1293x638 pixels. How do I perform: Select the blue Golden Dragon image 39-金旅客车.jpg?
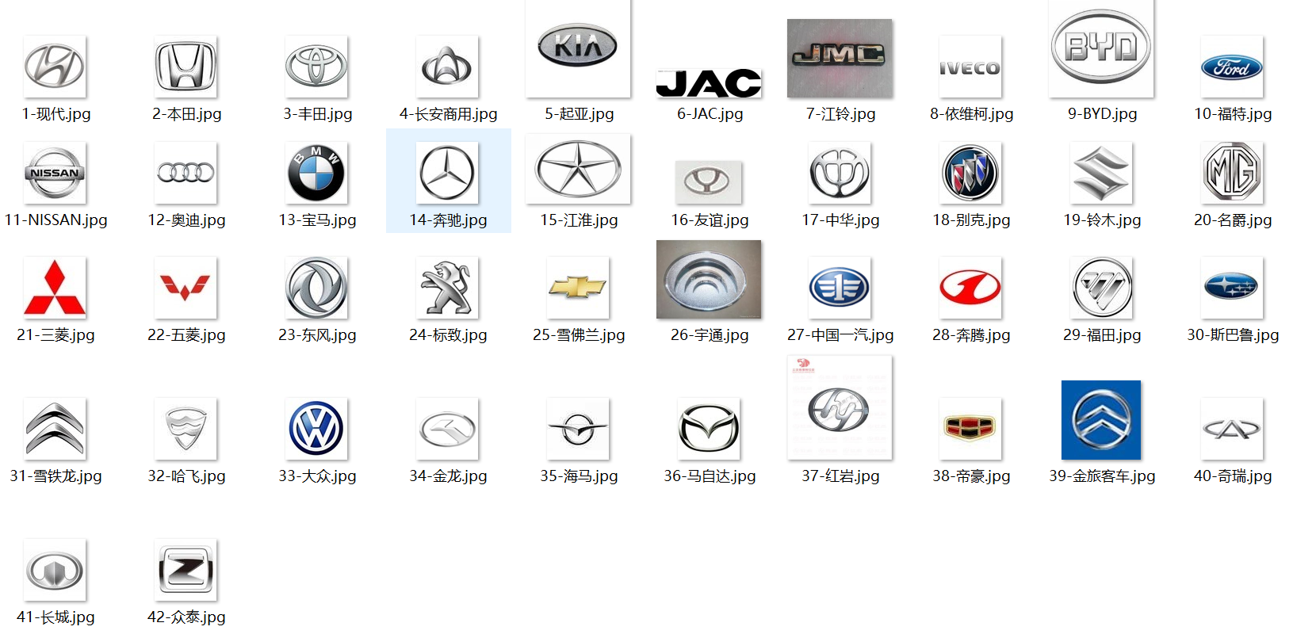pos(1101,420)
